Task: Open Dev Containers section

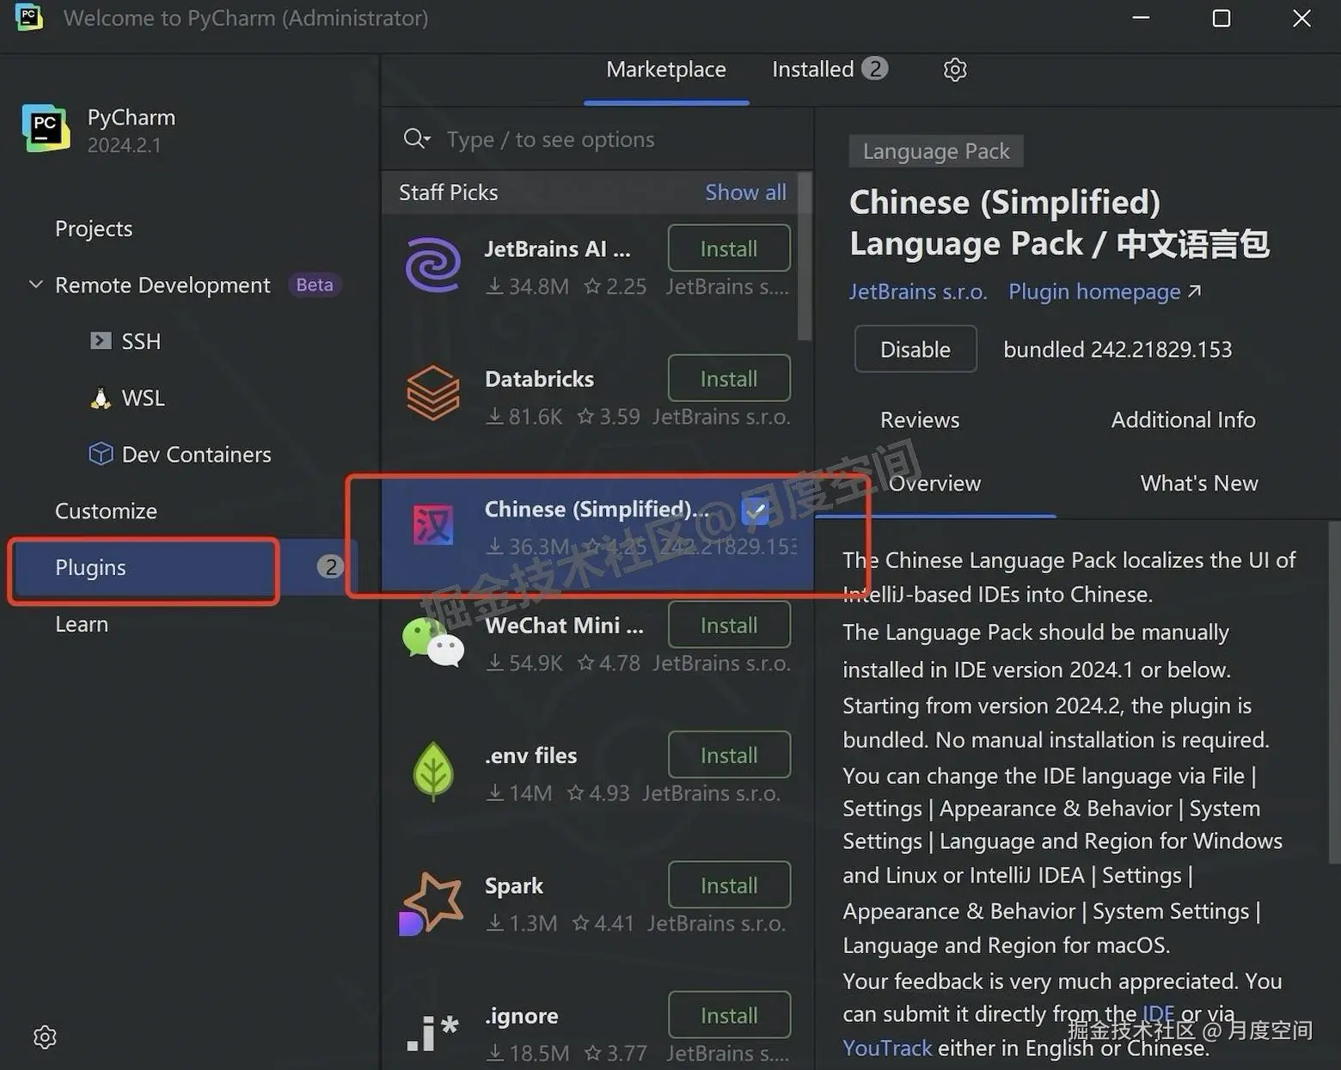Action: click(x=196, y=454)
